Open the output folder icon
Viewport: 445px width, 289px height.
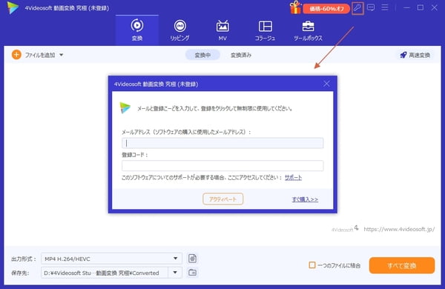(192, 273)
